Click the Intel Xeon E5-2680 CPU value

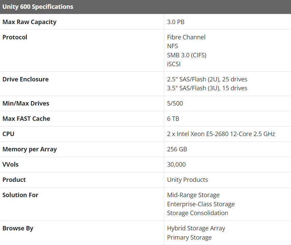pyautogui.click(x=221, y=134)
